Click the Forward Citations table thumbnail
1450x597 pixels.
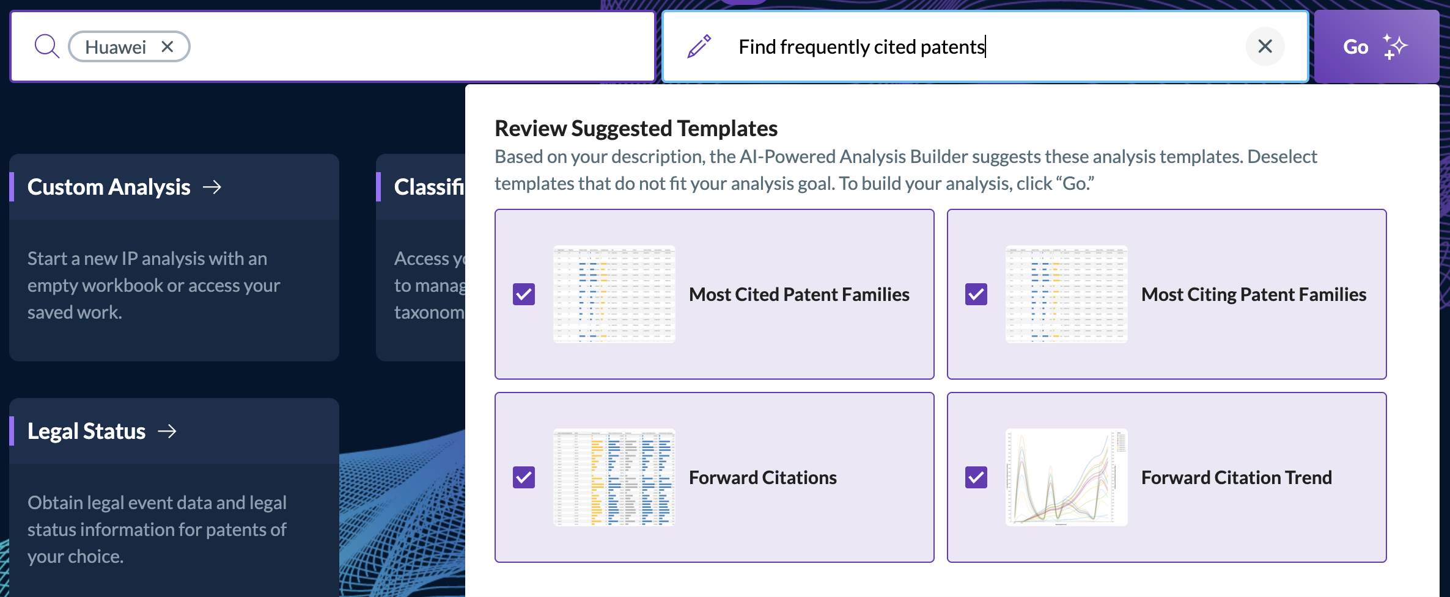(x=614, y=477)
